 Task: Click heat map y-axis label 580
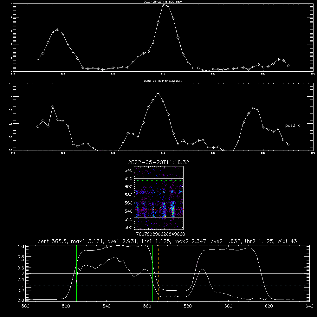click(129, 195)
